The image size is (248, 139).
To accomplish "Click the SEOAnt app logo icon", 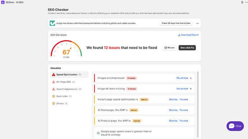I will [3, 3].
